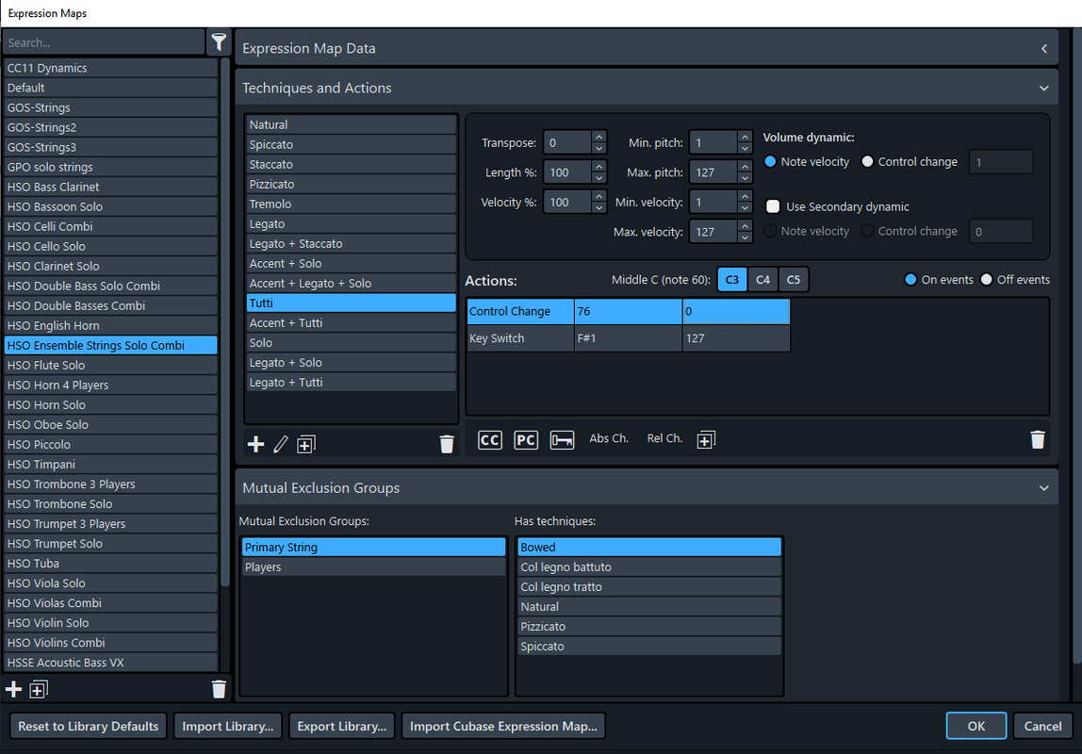The height and width of the screenshot is (754, 1082).
Task: Select the Key Switch action row
Action: coord(628,338)
